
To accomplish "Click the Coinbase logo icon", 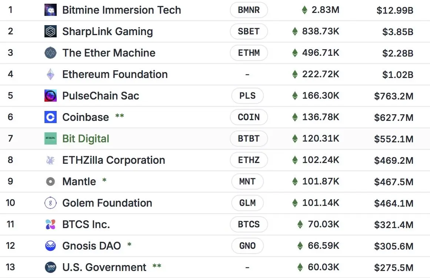I will pyautogui.click(x=50, y=117).
